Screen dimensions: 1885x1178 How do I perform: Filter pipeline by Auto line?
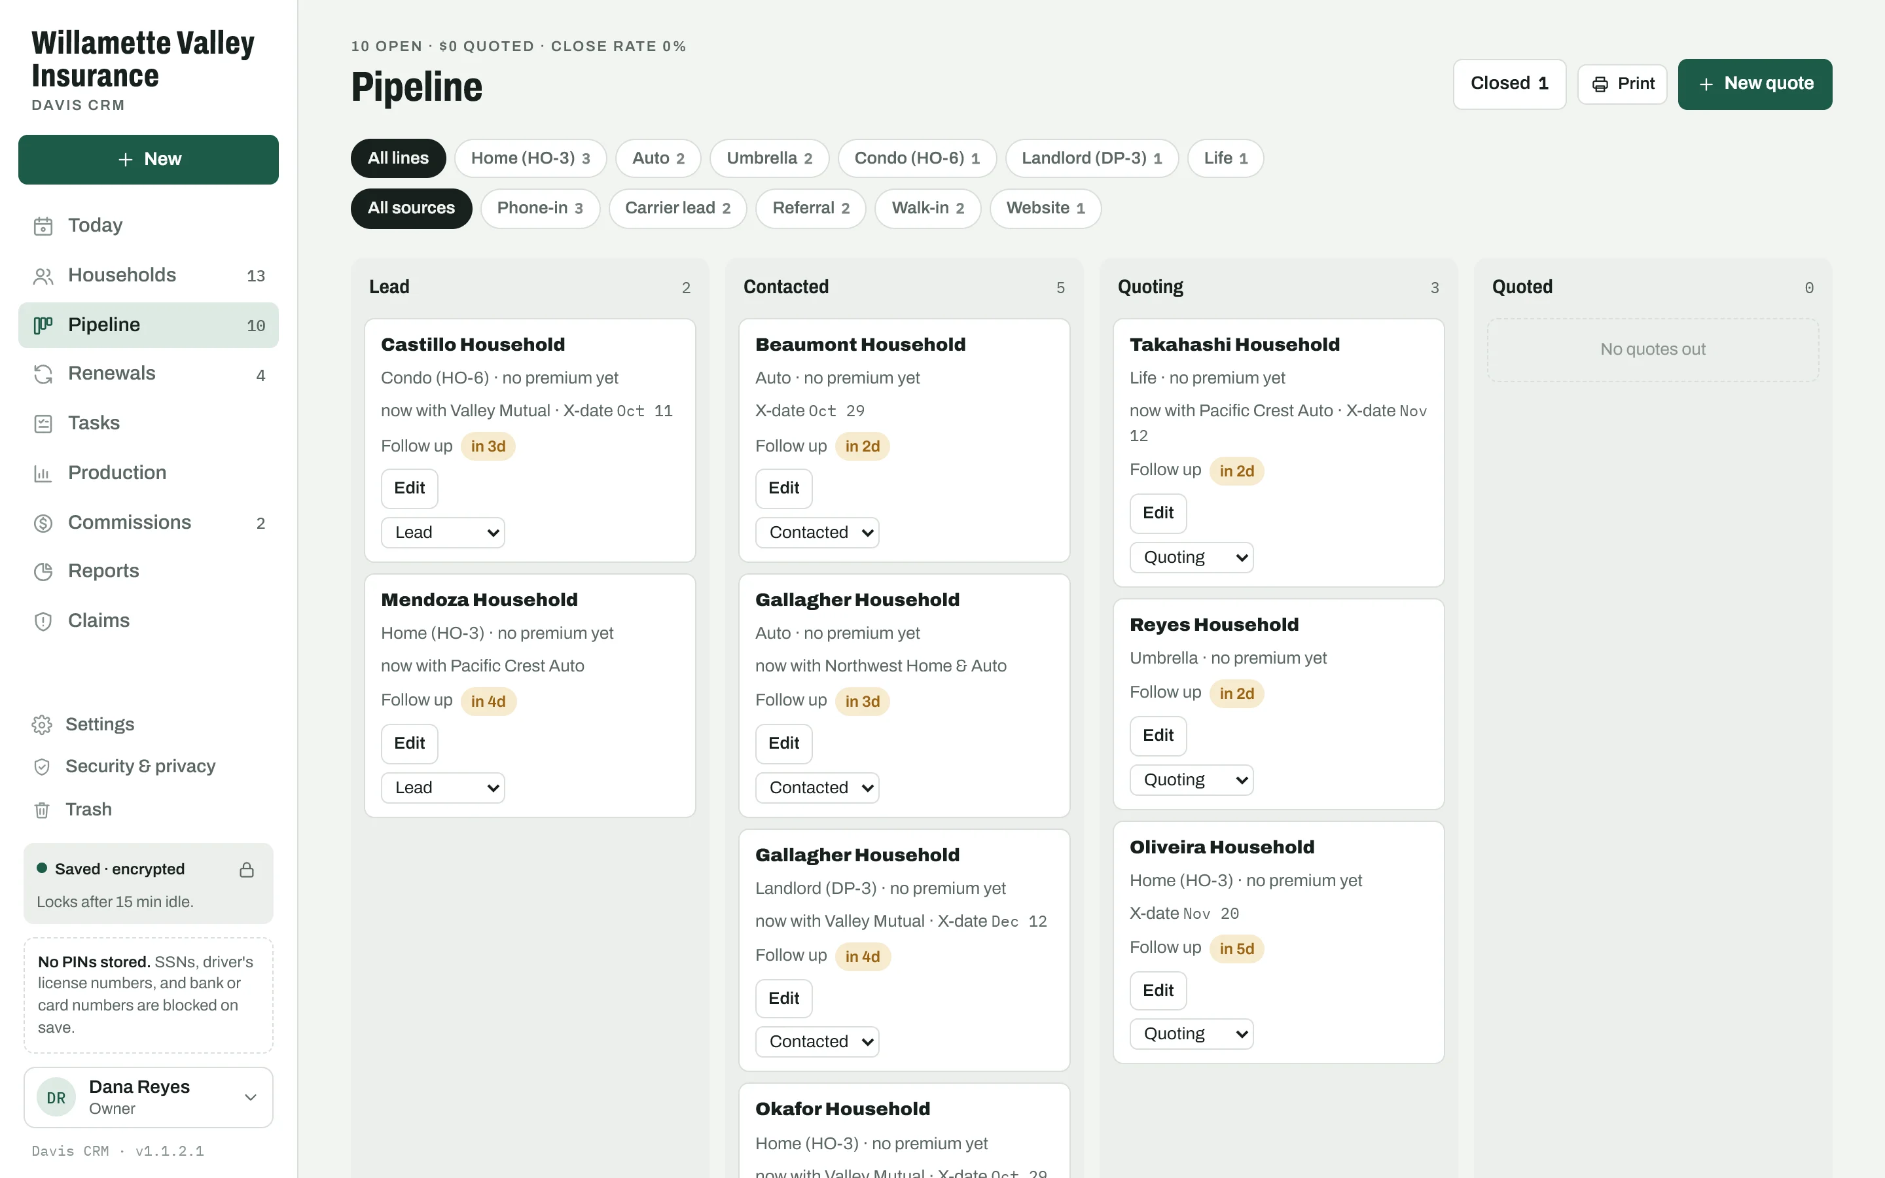pyautogui.click(x=658, y=158)
